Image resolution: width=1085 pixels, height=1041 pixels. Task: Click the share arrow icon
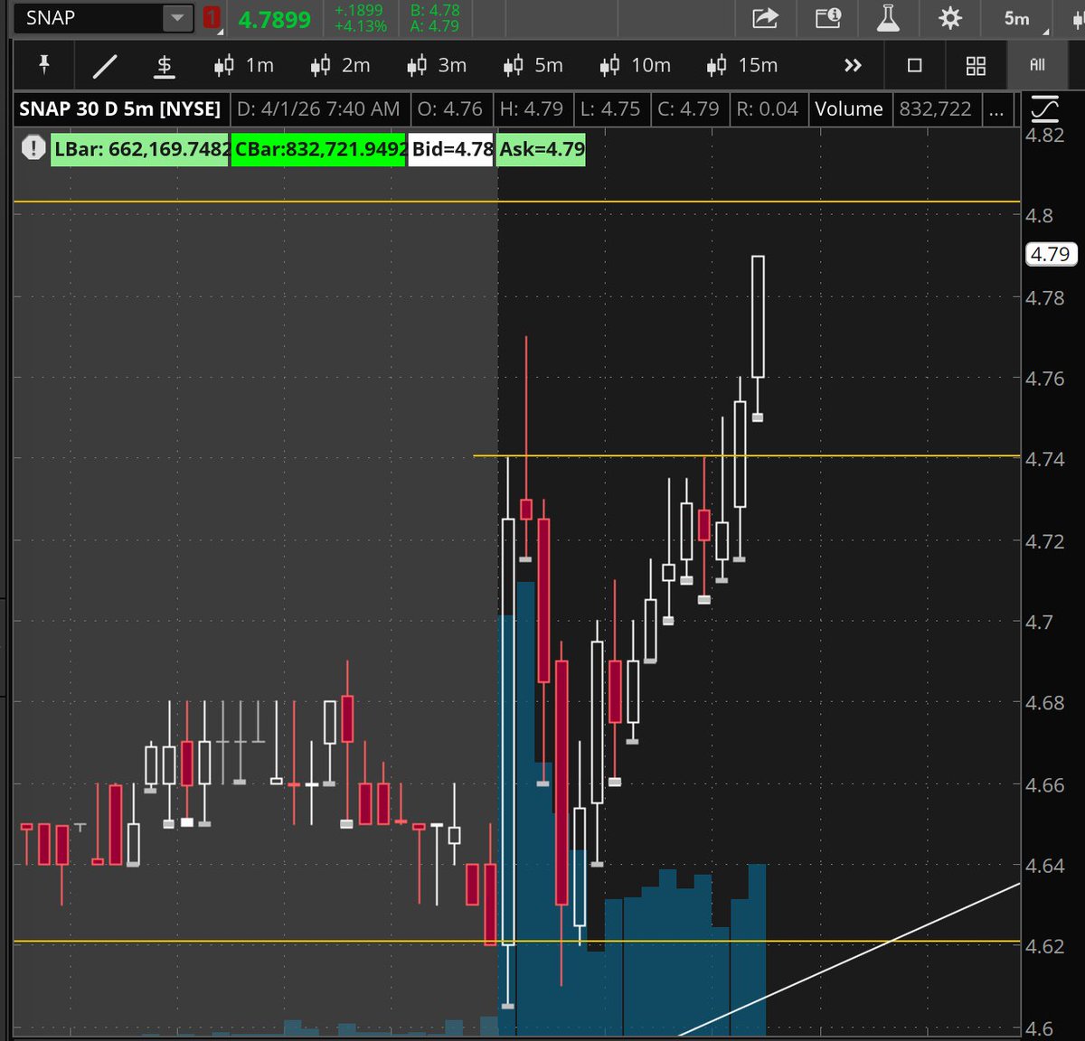pyautogui.click(x=765, y=18)
